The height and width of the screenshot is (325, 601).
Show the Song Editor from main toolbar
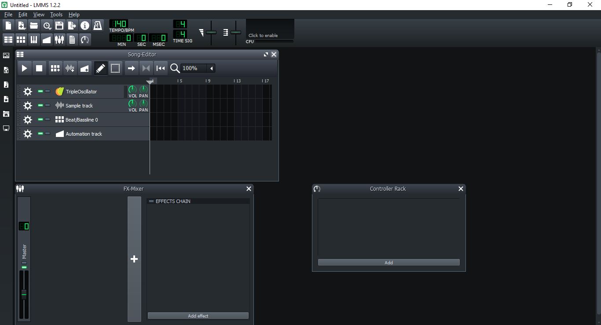point(8,40)
